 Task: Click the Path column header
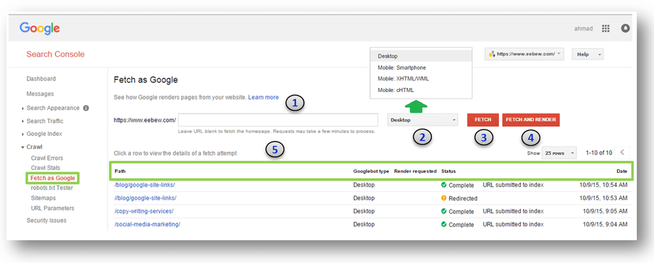point(120,171)
